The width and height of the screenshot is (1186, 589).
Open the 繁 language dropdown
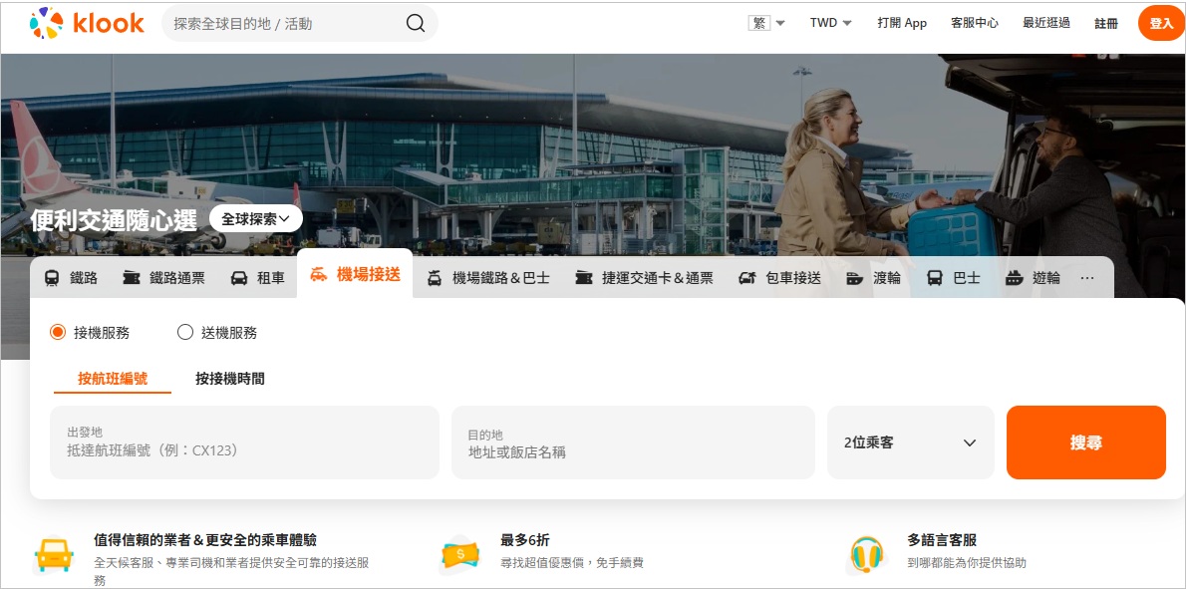tap(766, 23)
